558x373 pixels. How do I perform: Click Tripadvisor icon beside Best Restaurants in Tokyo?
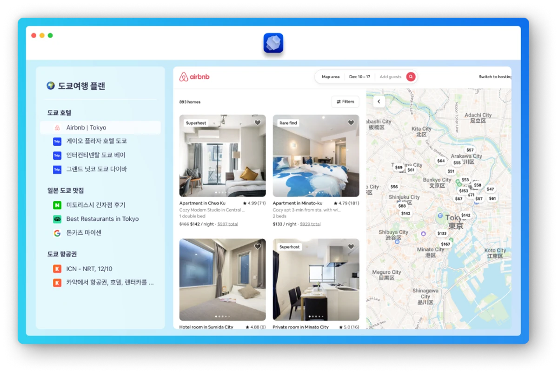(x=57, y=219)
